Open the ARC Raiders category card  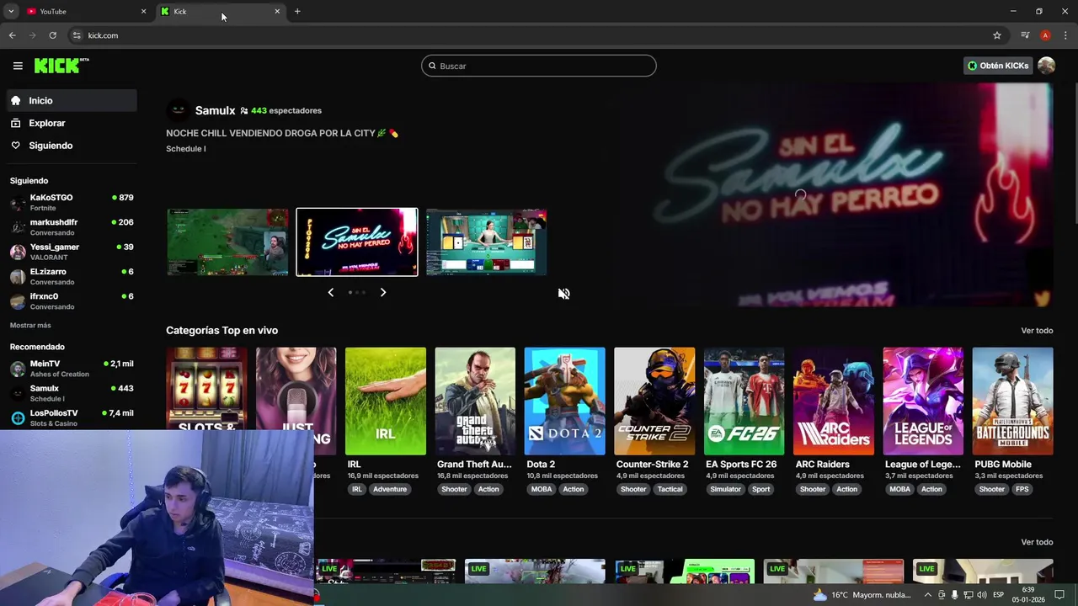(x=834, y=401)
